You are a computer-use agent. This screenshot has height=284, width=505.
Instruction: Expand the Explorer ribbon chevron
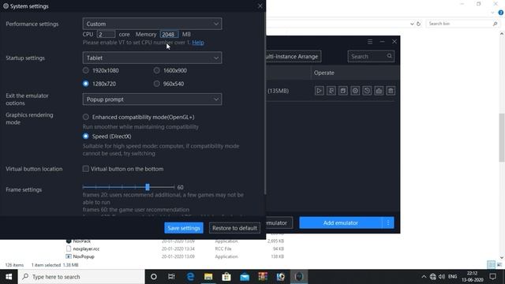click(x=492, y=13)
